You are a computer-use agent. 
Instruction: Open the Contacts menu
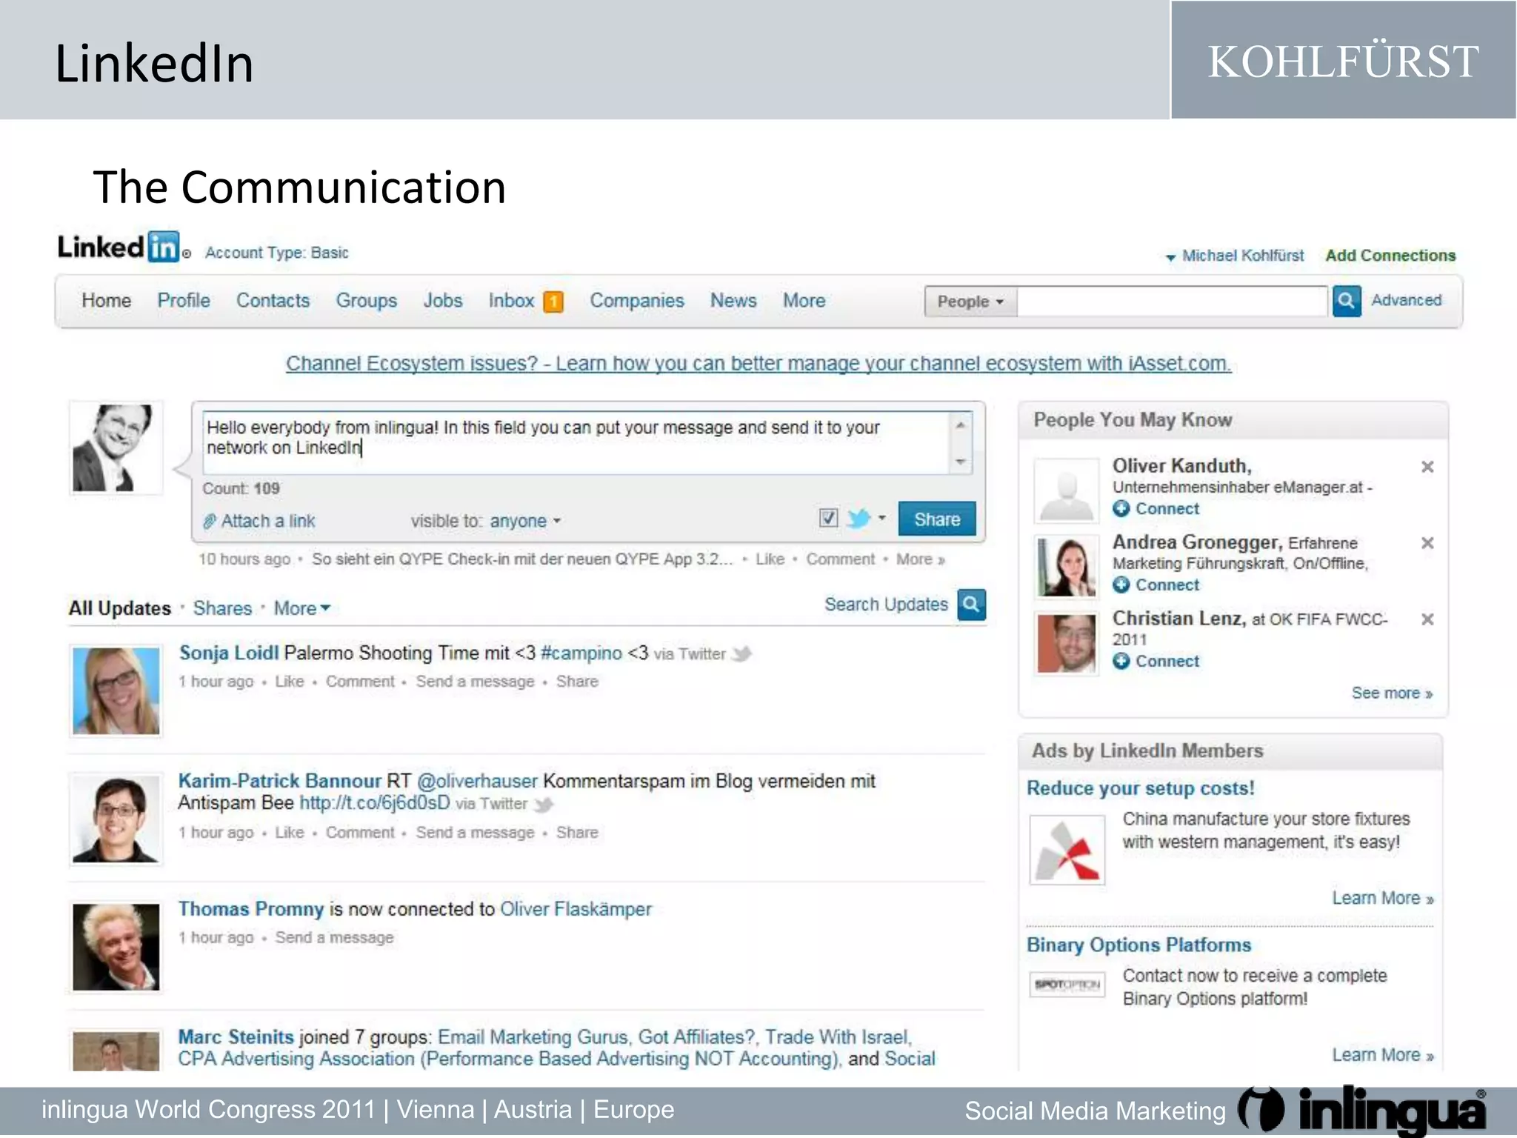[273, 301]
